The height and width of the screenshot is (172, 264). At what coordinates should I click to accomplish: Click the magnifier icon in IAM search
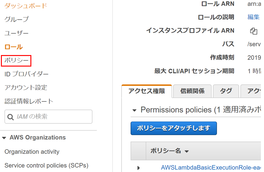tap(11, 117)
